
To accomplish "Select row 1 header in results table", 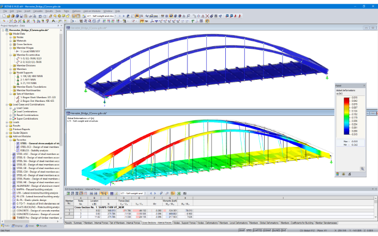I will [69, 210].
